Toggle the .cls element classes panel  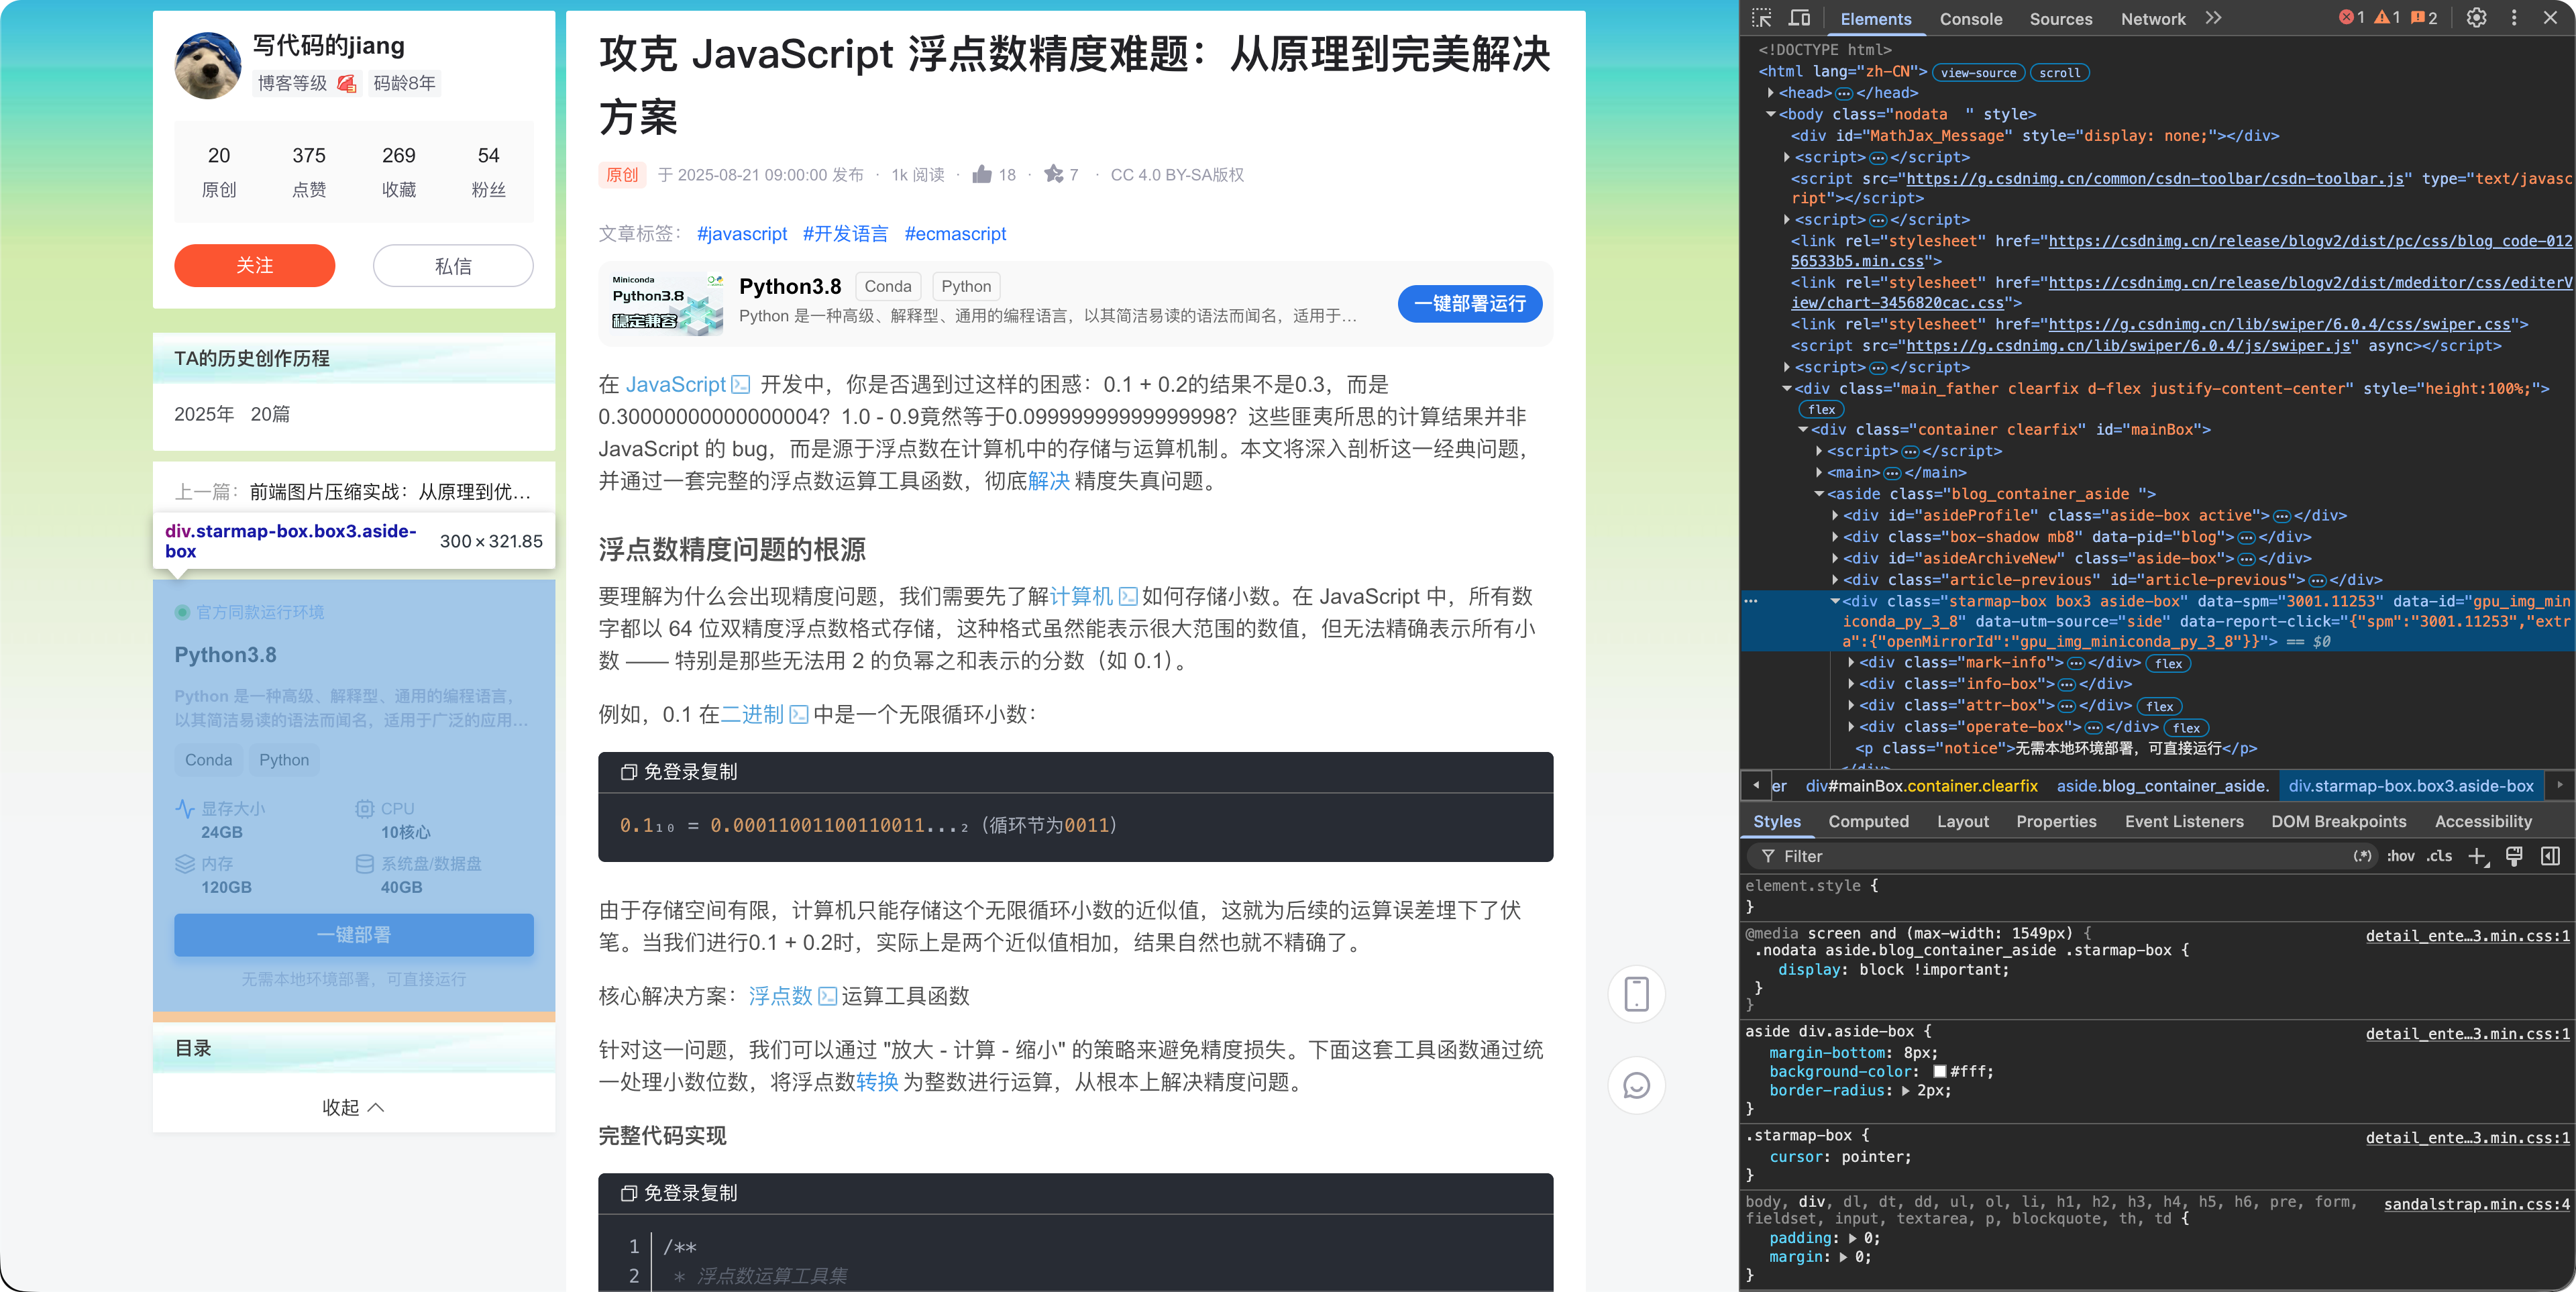tap(2439, 856)
